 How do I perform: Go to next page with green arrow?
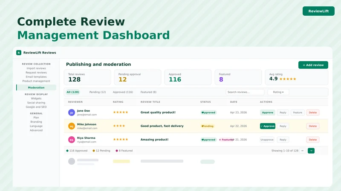point(311,151)
